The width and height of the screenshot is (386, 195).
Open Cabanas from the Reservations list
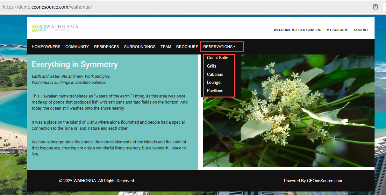(x=215, y=75)
